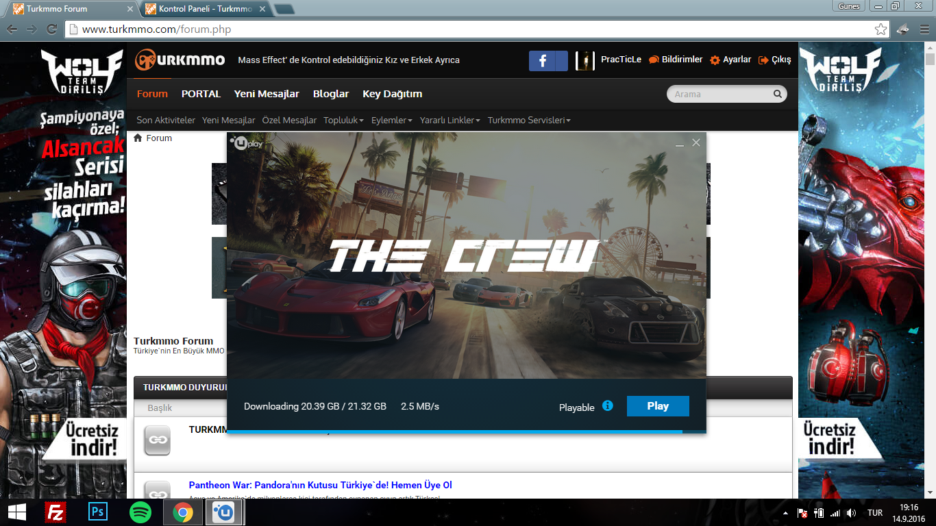This screenshot has height=526, width=936.
Task: Go forward in the browser
Action: pyautogui.click(x=32, y=29)
